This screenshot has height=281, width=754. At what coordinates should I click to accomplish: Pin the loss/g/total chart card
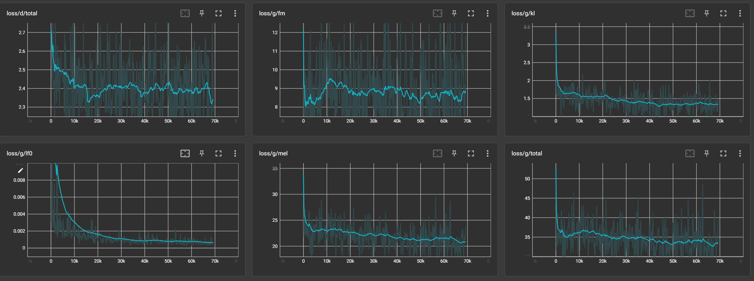pyautogui.click(x=707, y=153)
